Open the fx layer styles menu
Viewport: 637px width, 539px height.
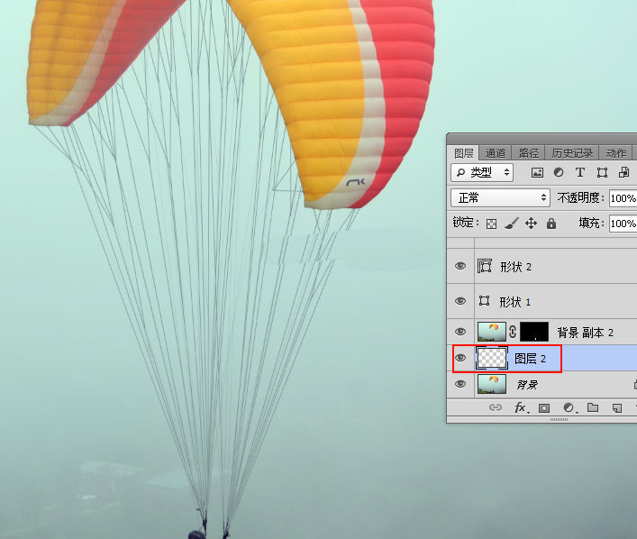[521, 408]
